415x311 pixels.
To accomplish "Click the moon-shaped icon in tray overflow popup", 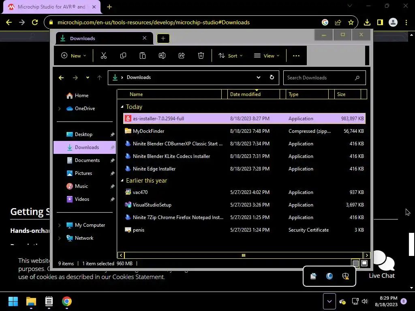I will (x=329, y=276).
